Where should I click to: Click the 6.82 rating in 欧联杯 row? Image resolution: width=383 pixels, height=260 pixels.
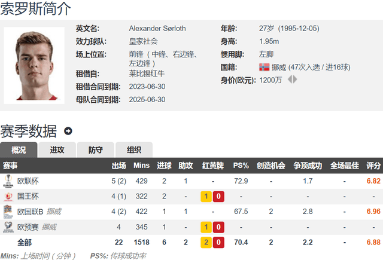373,181
